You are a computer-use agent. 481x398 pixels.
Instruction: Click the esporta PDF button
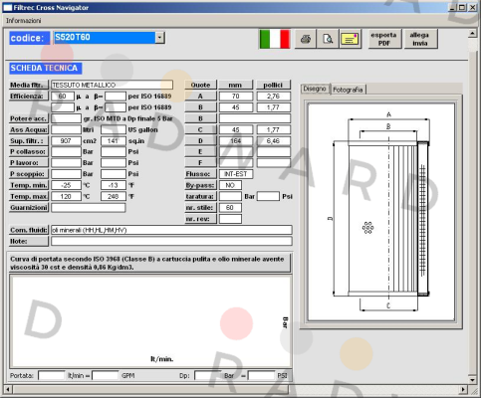(x=384, y=39)
